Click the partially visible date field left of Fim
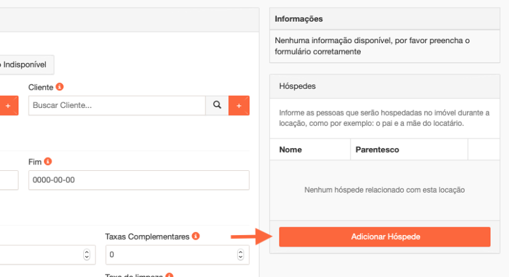The image size is (509, 277). 9,180
